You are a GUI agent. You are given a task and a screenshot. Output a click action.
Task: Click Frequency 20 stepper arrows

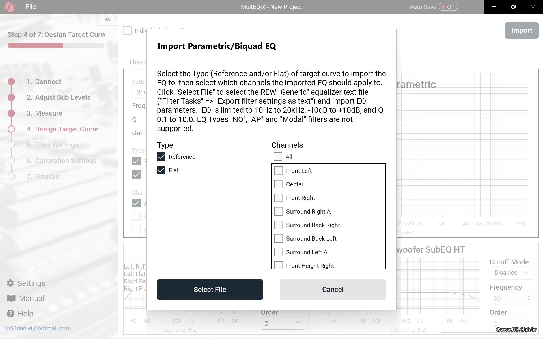point(527,298)
